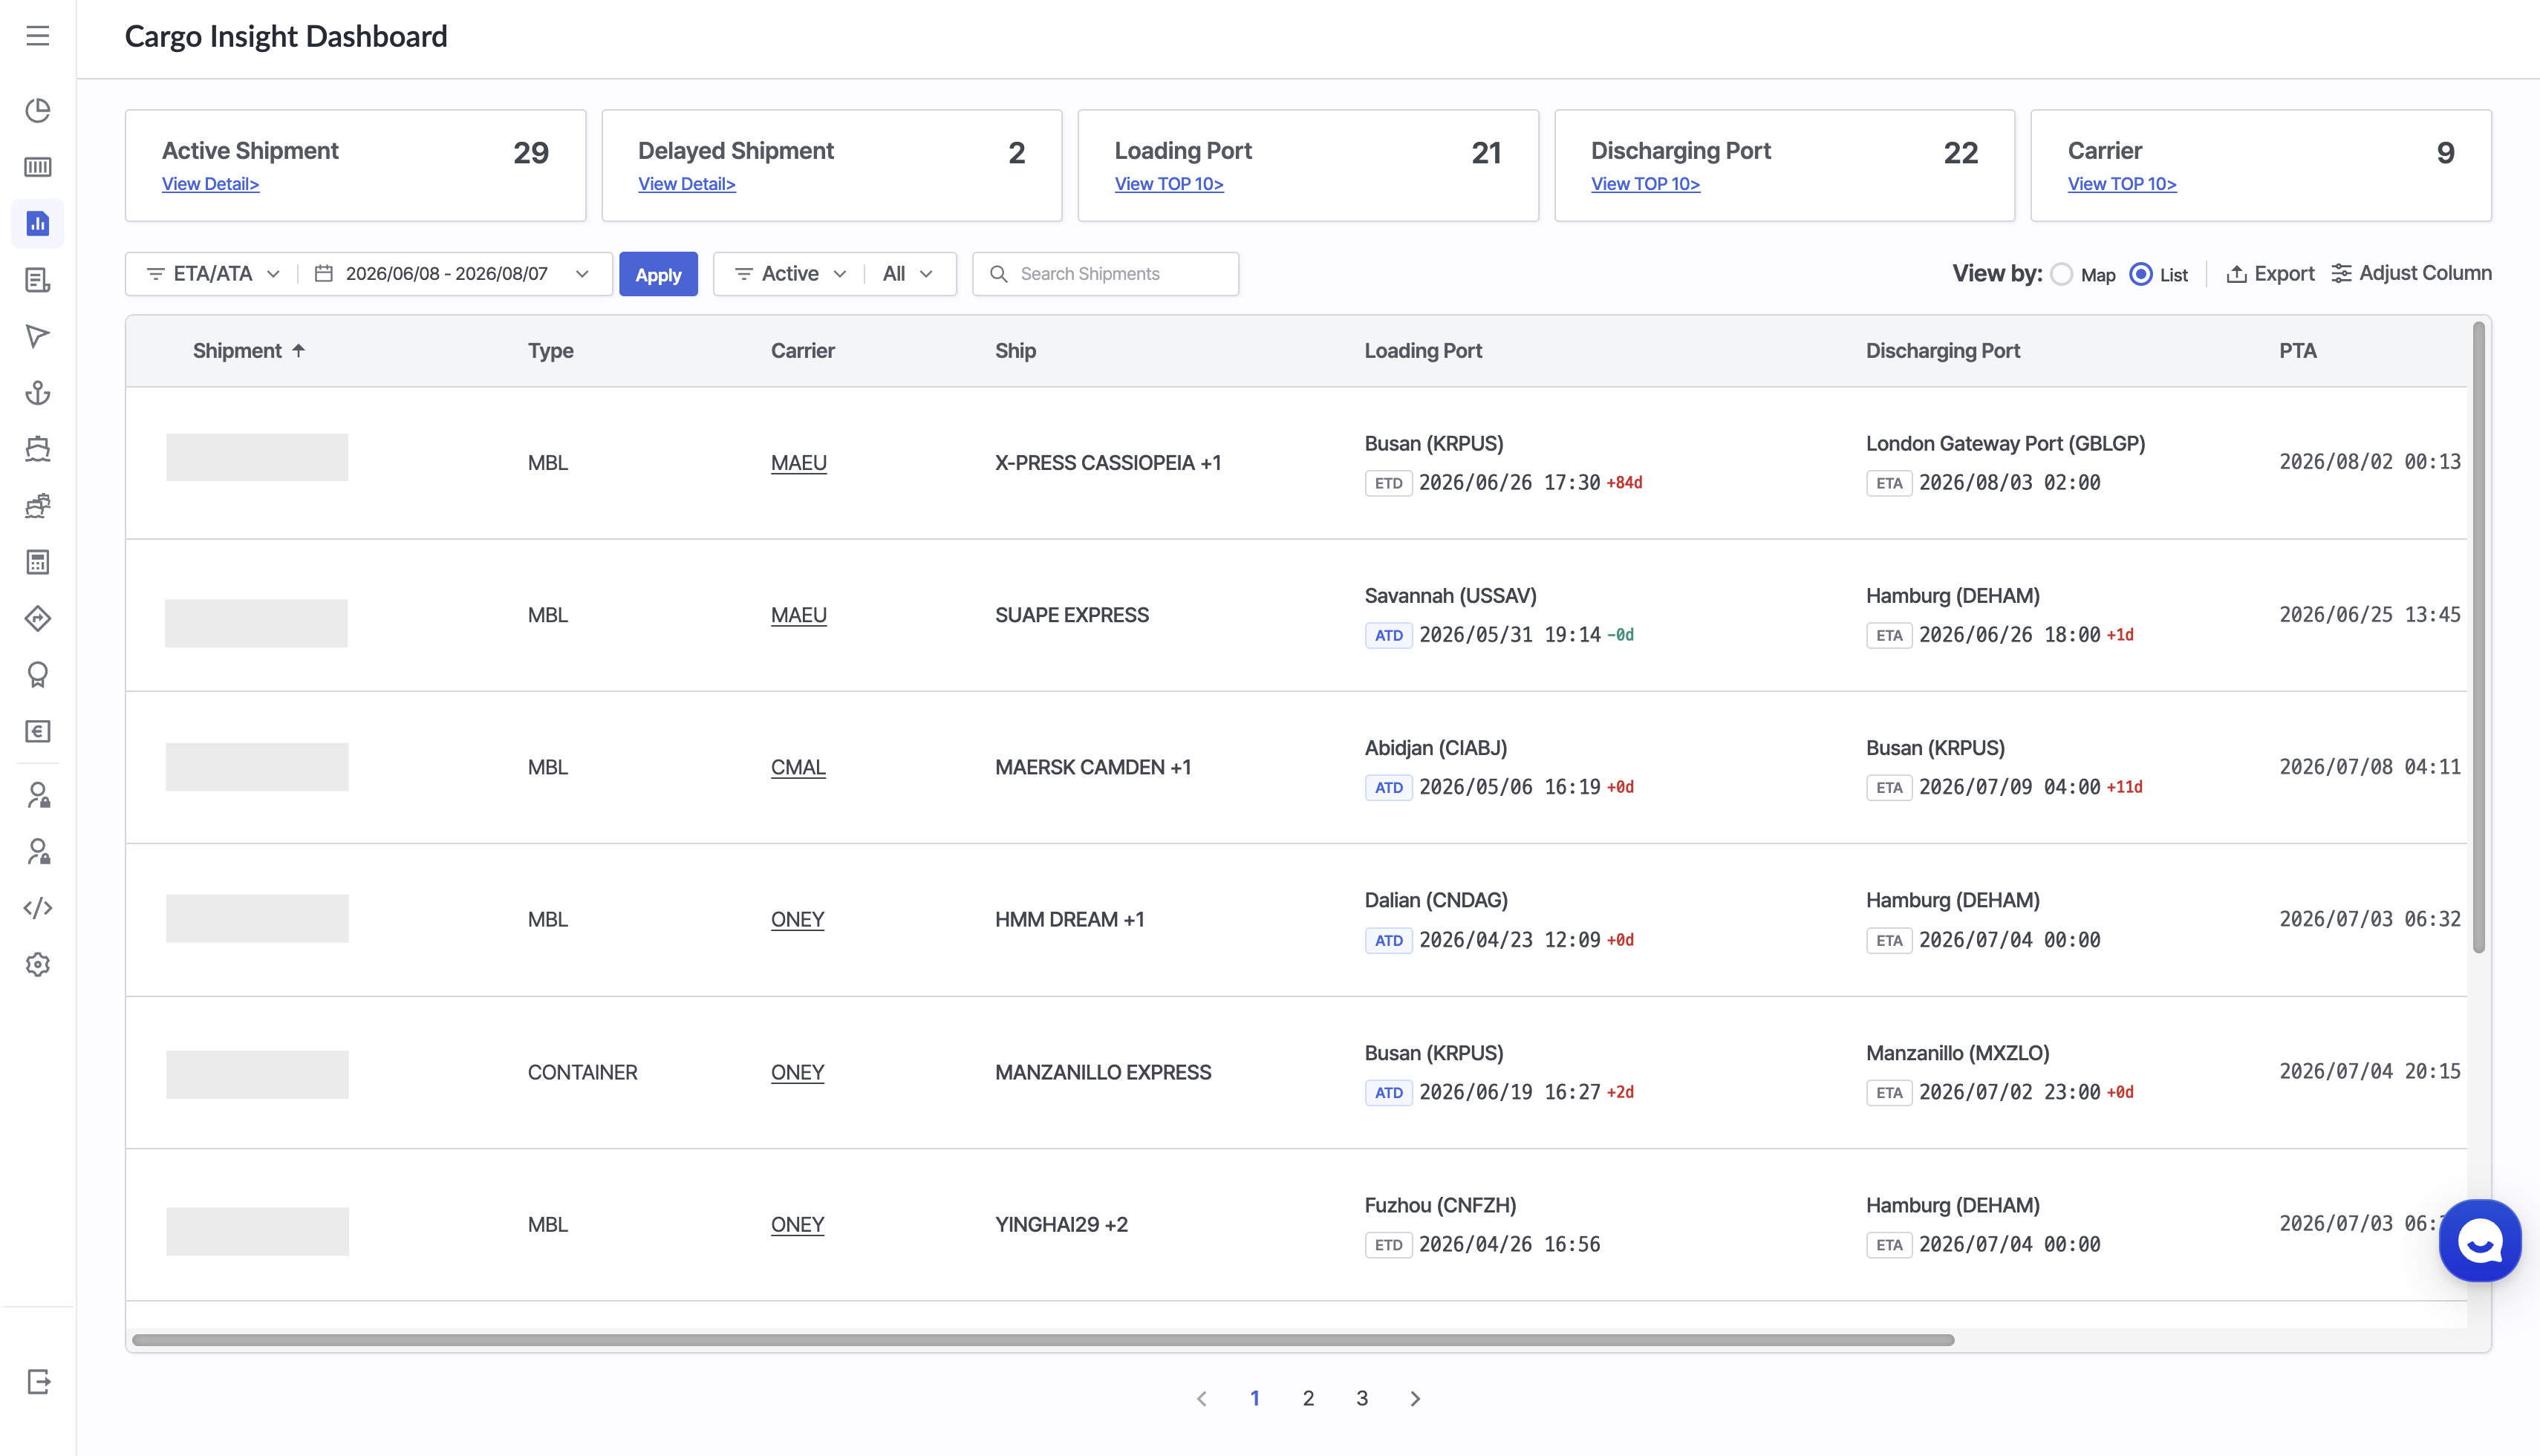Click the calendar icon in date range

[324, 274]
